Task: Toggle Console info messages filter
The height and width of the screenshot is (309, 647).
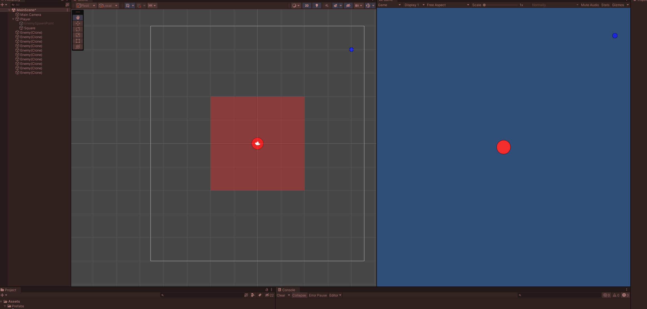Action: pyautogui.click(x=607, y=295)
